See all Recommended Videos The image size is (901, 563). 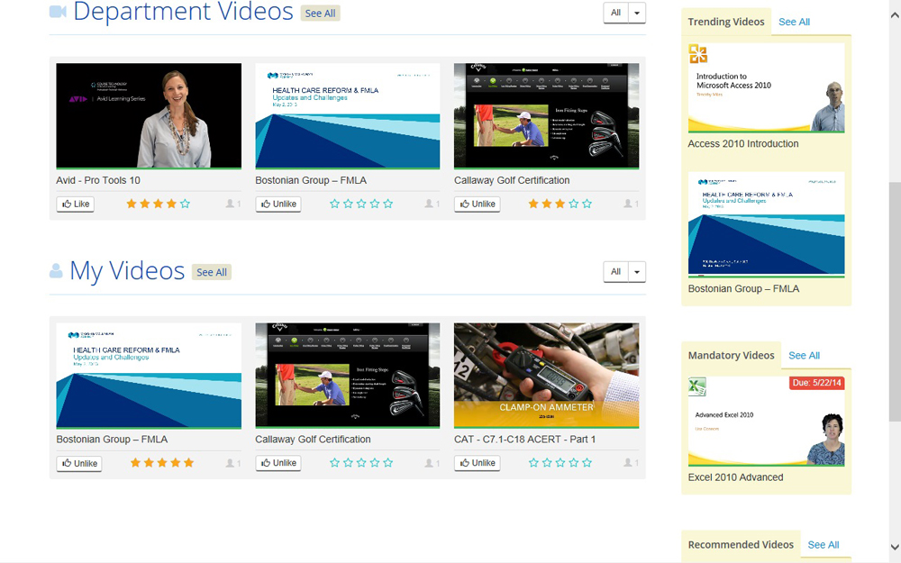click(824, 545)
